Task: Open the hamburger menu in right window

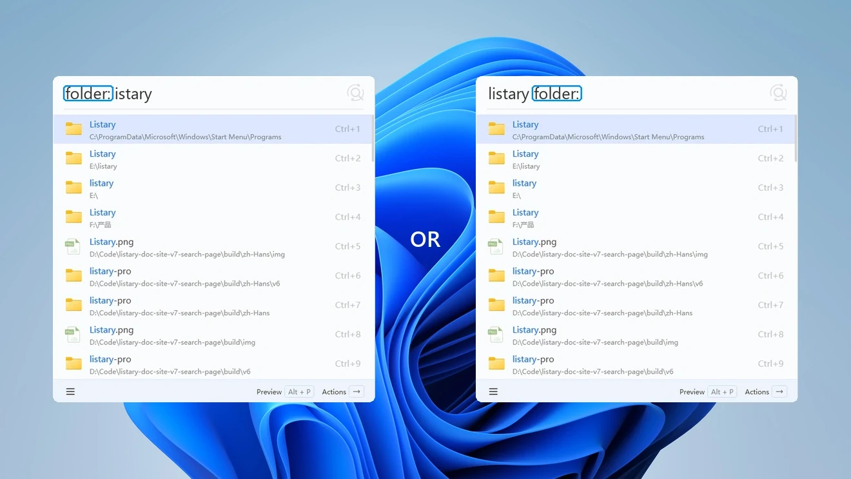Action: [493, 391]
